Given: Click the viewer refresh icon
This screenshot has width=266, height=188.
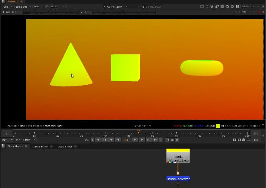Looking at the screenshot, I should click(227, 6).
